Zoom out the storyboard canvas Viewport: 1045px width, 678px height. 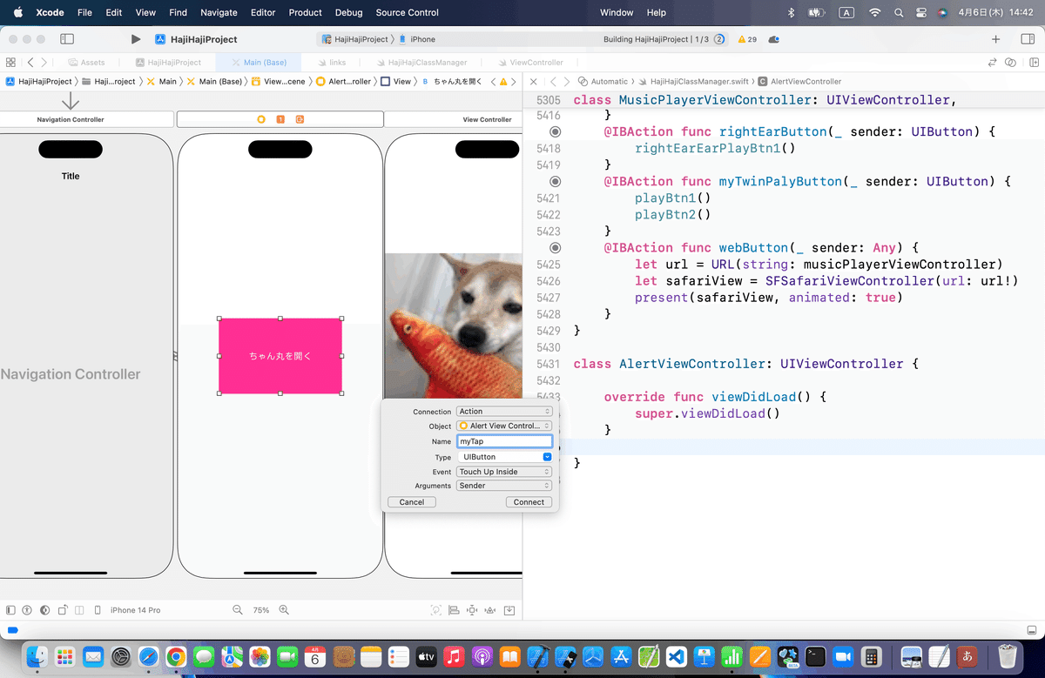[238, 610]
